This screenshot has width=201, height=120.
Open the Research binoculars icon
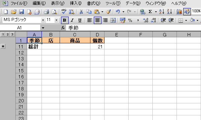(x=71, y=12)
